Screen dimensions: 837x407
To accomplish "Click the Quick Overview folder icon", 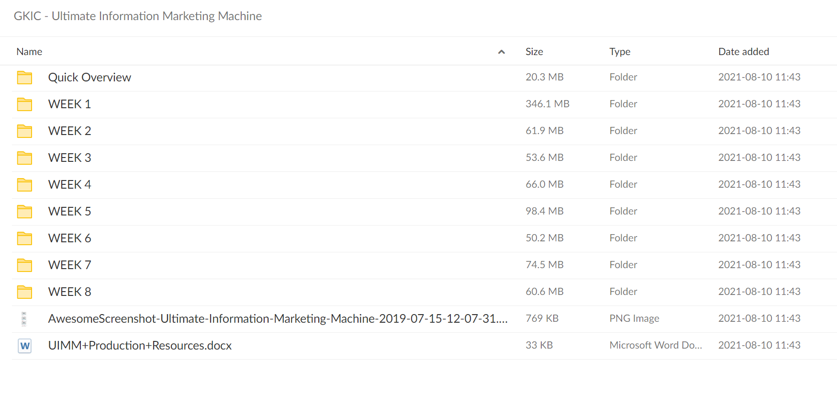I will point(24,78).
